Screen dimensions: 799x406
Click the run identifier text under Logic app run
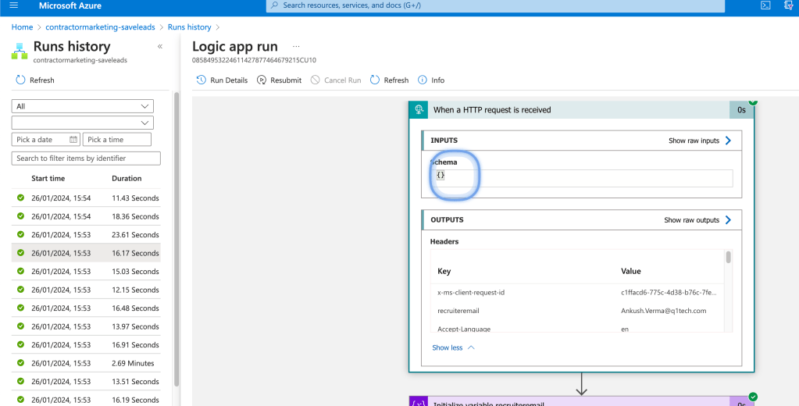pos(254,60)
